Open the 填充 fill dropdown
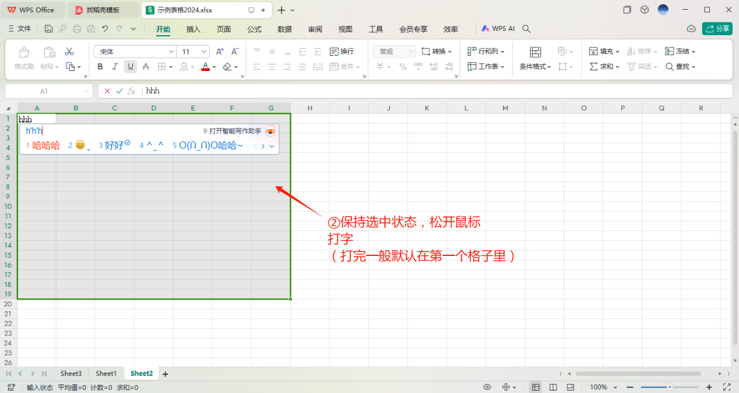This screenshot has height=393, width=739. (604, 52)
